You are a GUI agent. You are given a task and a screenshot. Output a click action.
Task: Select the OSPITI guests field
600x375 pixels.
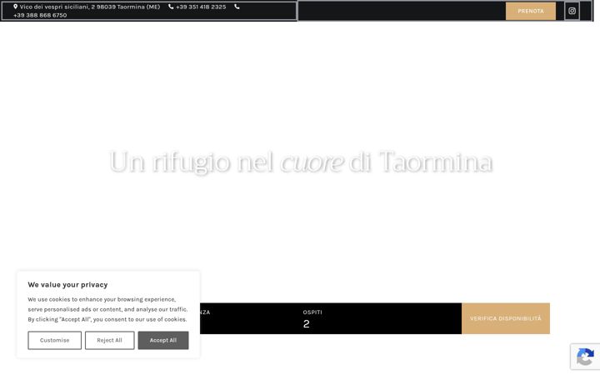(x=381, y=318)
